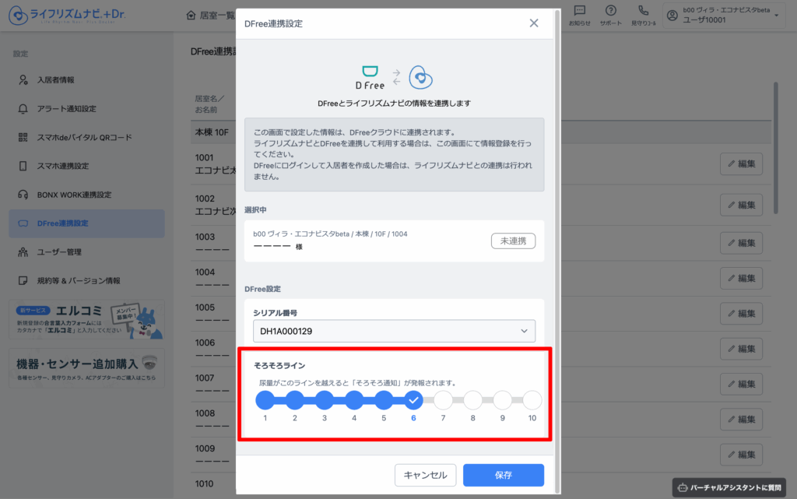Set そろそろライン to level 7
The height and width of the screenshot is (499, 797).
pos(443,400)
